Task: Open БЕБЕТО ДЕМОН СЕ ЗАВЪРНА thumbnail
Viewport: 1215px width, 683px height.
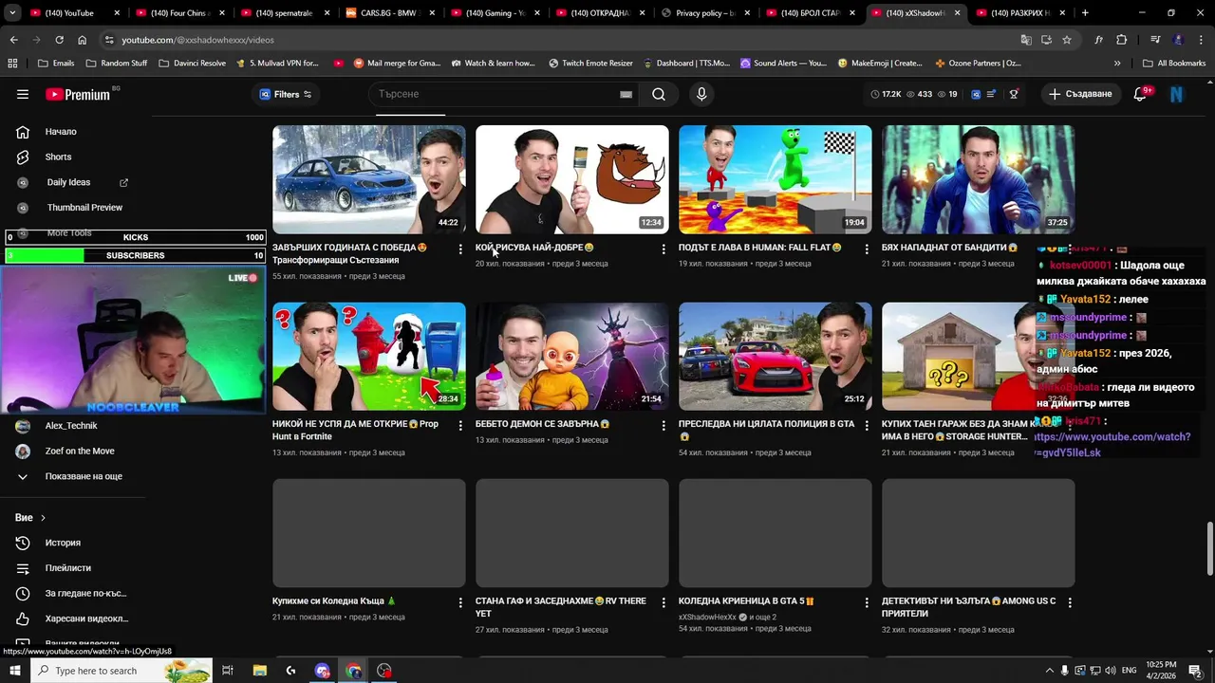Action: coord(572,357)
